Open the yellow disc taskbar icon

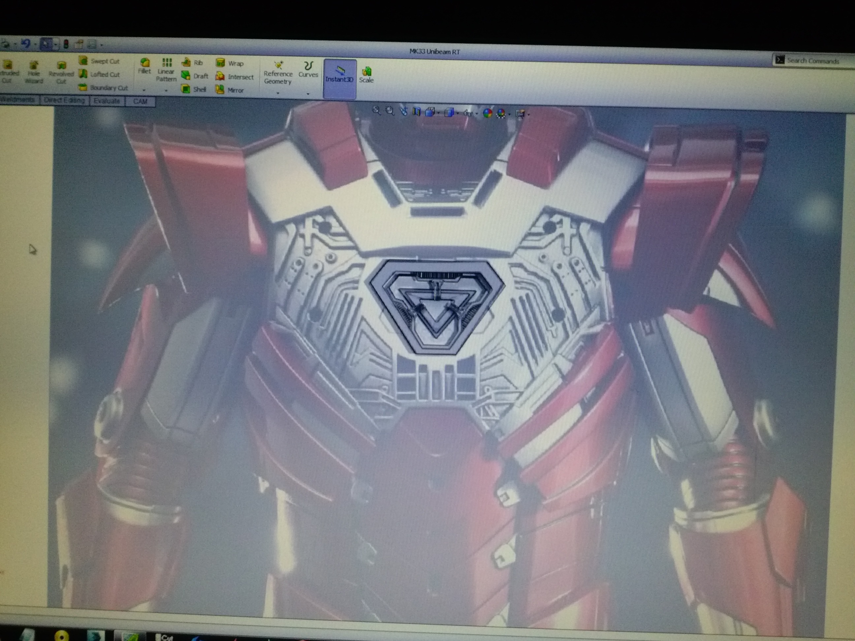[61, 635]
